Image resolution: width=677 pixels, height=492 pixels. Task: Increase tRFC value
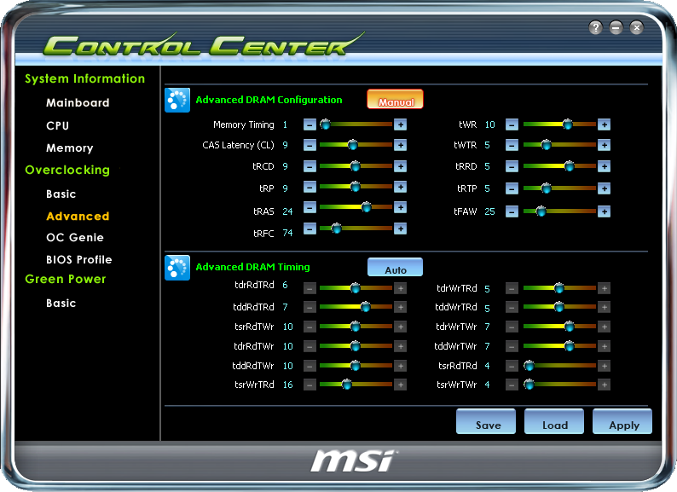[400, 229]
